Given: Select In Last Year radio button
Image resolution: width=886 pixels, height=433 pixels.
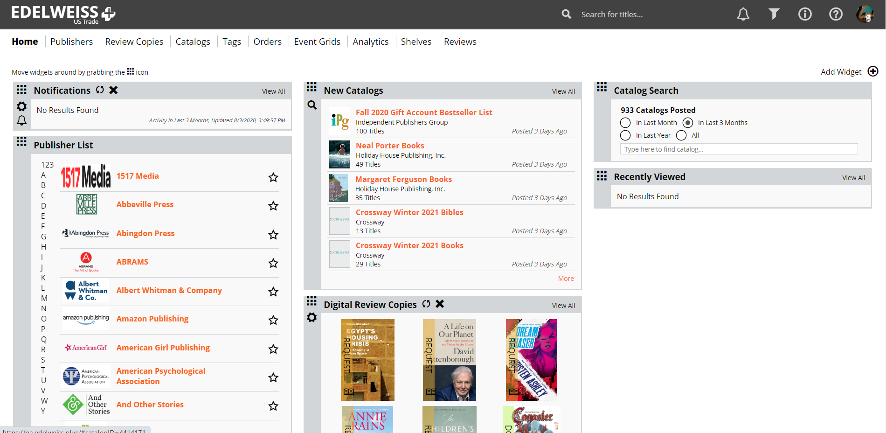Looking at the screenshot, I should pyautogui.click(x=625, y=135).
